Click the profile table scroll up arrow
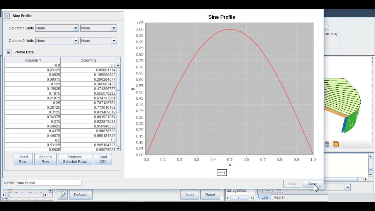This screenshot has width=375, height=211. 118,65
